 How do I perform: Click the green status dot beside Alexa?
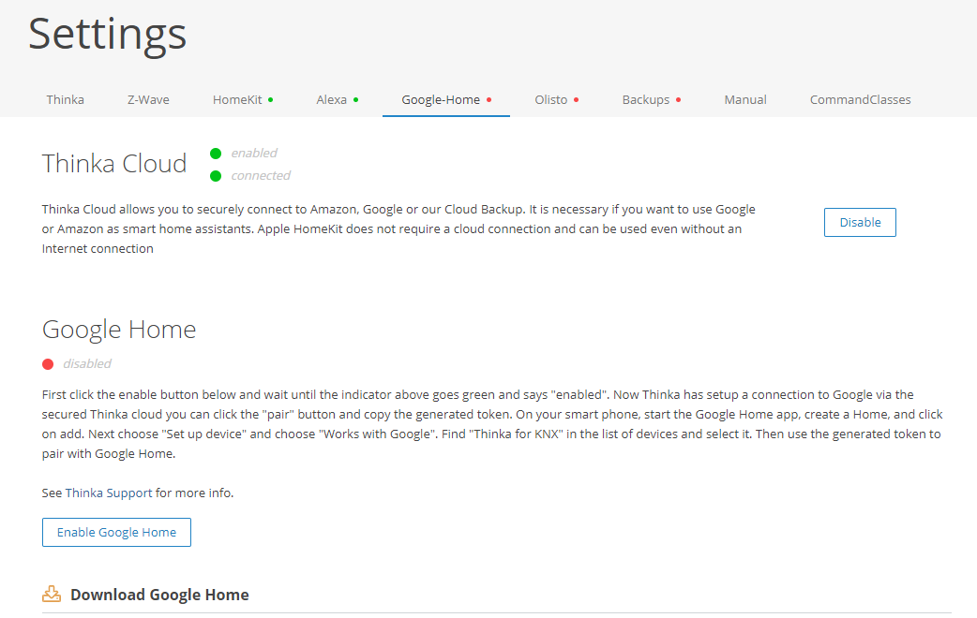coord(355,99)
